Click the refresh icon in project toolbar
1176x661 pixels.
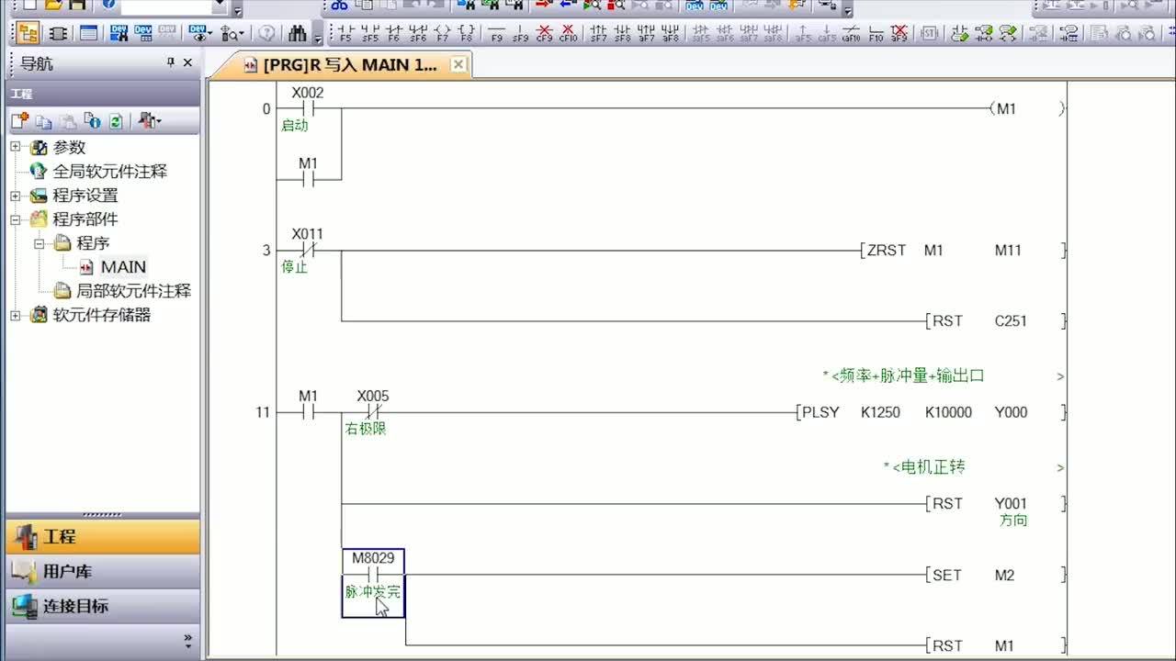pyautogui.click(x=116, y=121)
